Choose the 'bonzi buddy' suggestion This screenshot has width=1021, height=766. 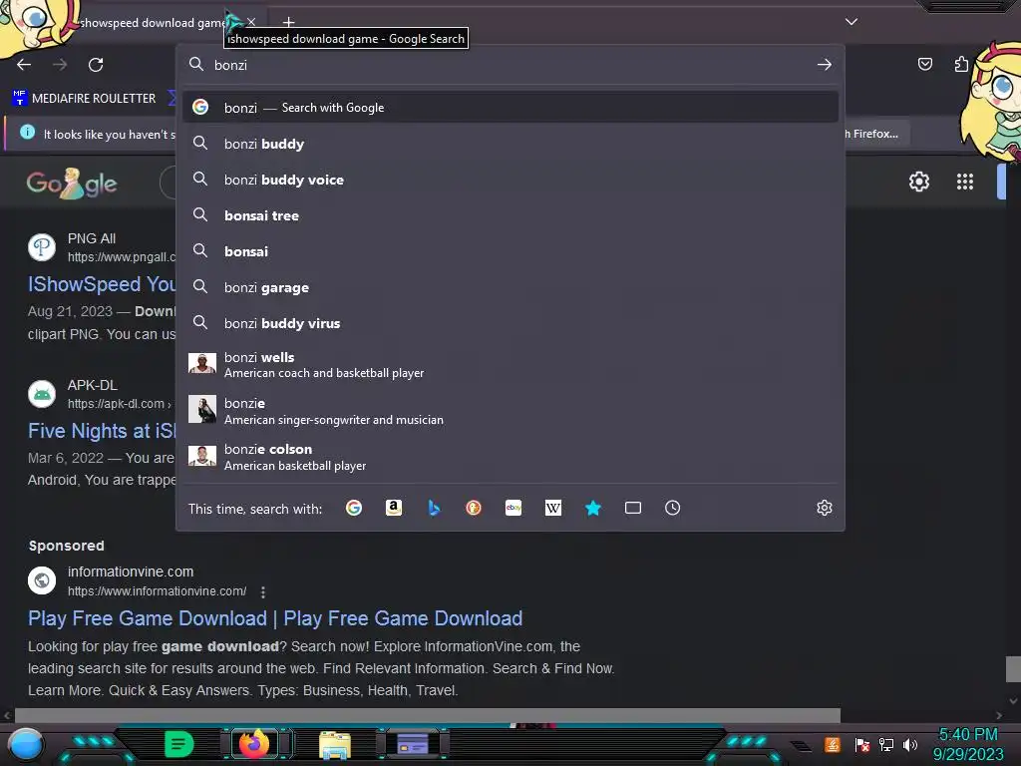(510, 144)
